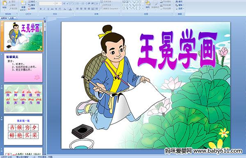This screenshot has height=158, width=246.
Task: Open the font size dropdown
Action: (x=61, y=3)
